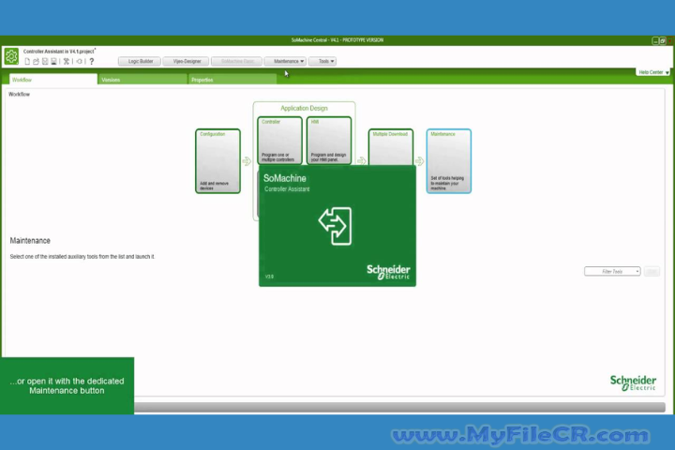Image resolution: width=675 pixels, height=450 pixels.
Task: Open the Filter Tools combo box
Action: point(612,271)
